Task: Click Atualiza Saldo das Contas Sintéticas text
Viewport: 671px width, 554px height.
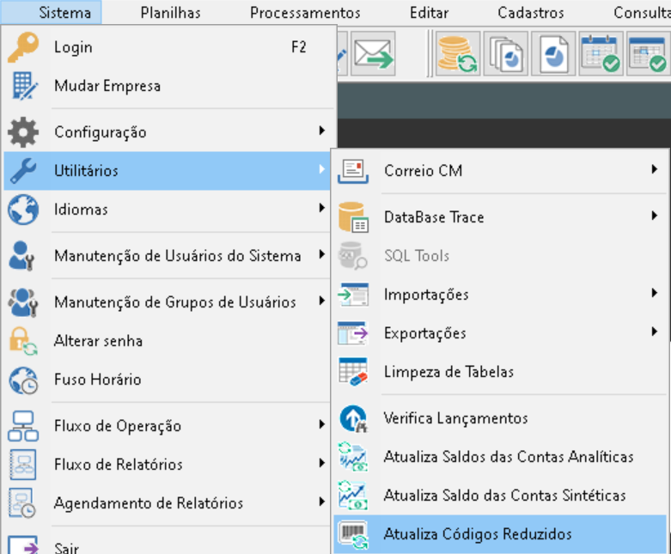Action: coord(504,496)
